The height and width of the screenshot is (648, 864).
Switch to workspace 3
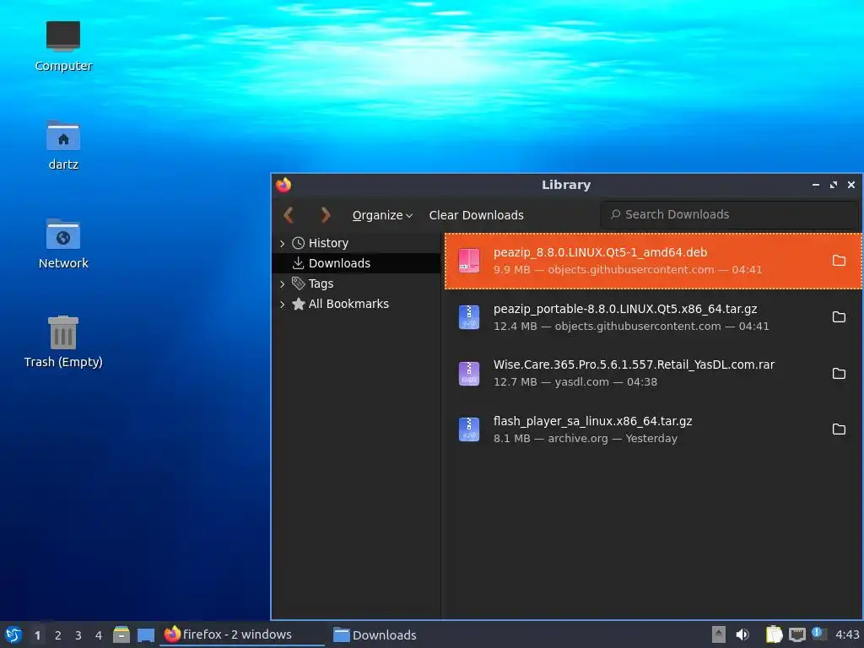pyautogui.click(x=78, y=635)
